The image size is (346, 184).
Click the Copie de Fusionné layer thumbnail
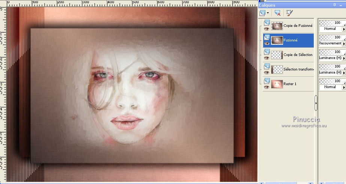(x=277, y=26)
